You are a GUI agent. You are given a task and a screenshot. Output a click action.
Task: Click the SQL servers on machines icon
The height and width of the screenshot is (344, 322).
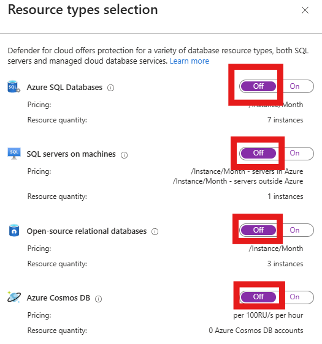(x=14, y=154)
